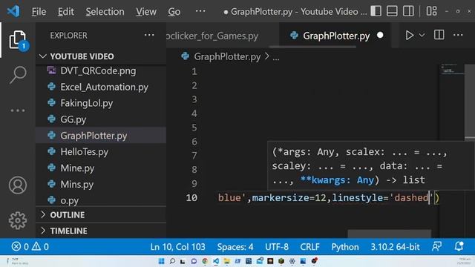This screenshot has width=475, height=267.
Task: Click VS Code icon on taskbar
Action: pos(216,261)
